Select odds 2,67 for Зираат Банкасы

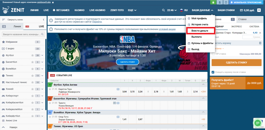point(140,119)
